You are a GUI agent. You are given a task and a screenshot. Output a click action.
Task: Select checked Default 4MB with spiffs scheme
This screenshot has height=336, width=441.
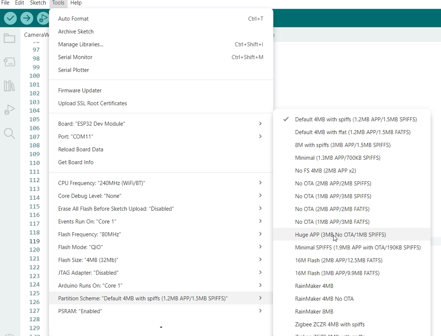coord(356,120)
